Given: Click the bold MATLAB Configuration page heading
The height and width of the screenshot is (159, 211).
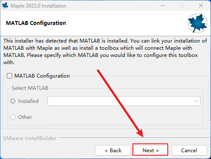Looking at the screenshot, I should 36,23.
